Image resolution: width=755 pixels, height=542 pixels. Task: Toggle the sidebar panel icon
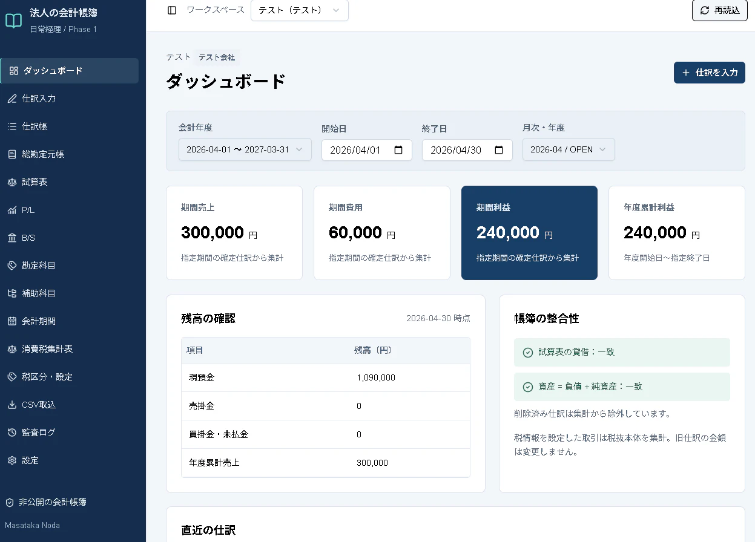pyautogui.click(x=172, y=10)
